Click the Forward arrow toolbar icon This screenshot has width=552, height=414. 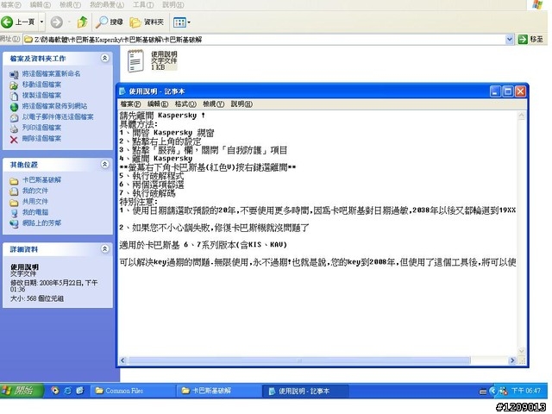pos(56,22)
